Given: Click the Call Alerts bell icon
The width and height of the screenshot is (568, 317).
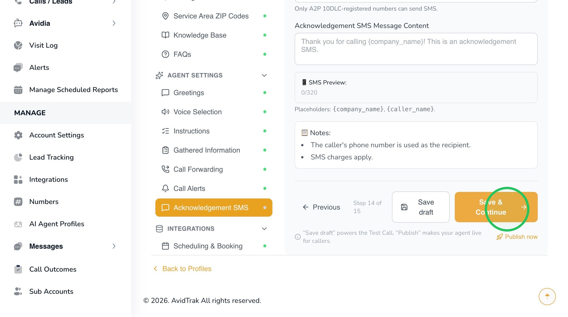Looking at the screenshot, I should point(165,188).
